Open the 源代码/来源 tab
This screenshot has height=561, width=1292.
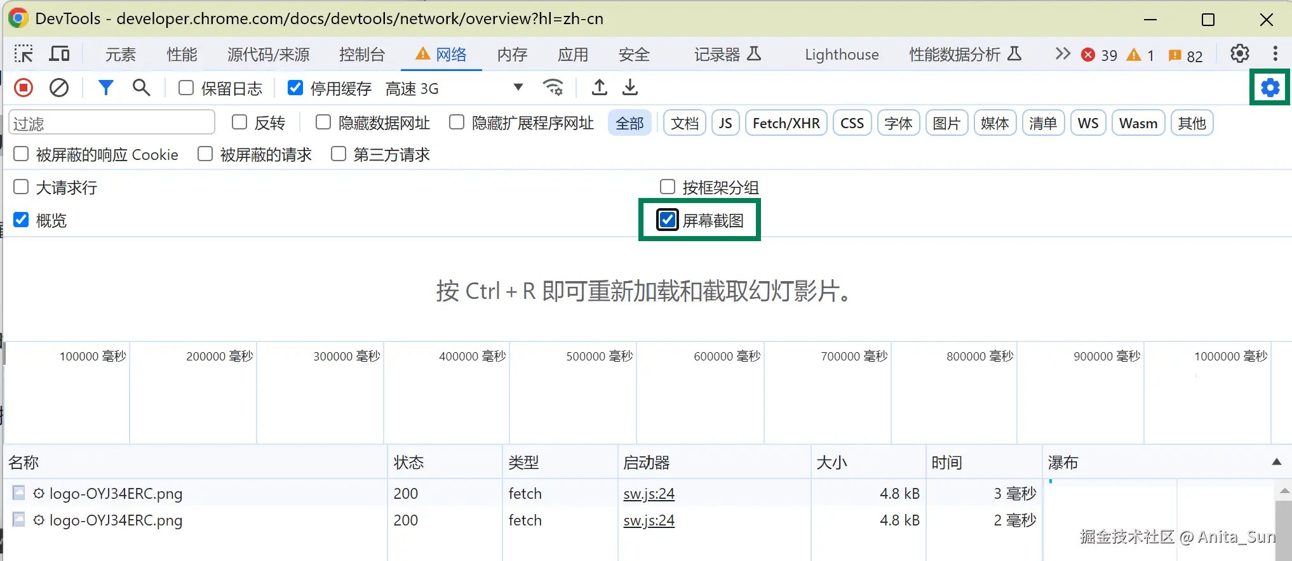coord(269,55)
